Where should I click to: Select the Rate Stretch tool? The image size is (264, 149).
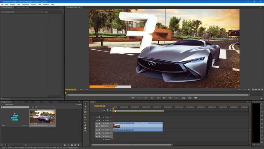[85, 115]
